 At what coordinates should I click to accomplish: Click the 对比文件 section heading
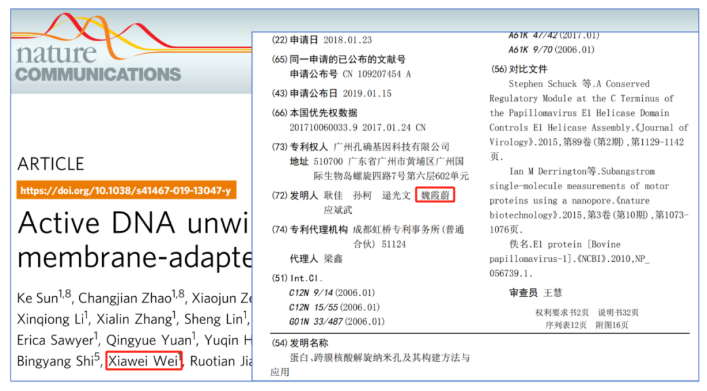[x=528, y=69]
